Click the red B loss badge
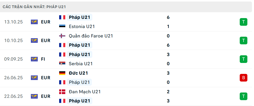Image resolution: width=254 pixels, height=106 pixels. tap(243, 78)
